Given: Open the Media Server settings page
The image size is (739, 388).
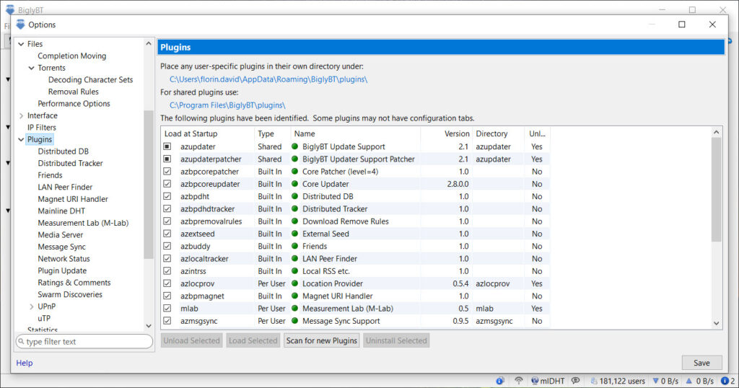Looking at the screenshot, I should point(60,234).
